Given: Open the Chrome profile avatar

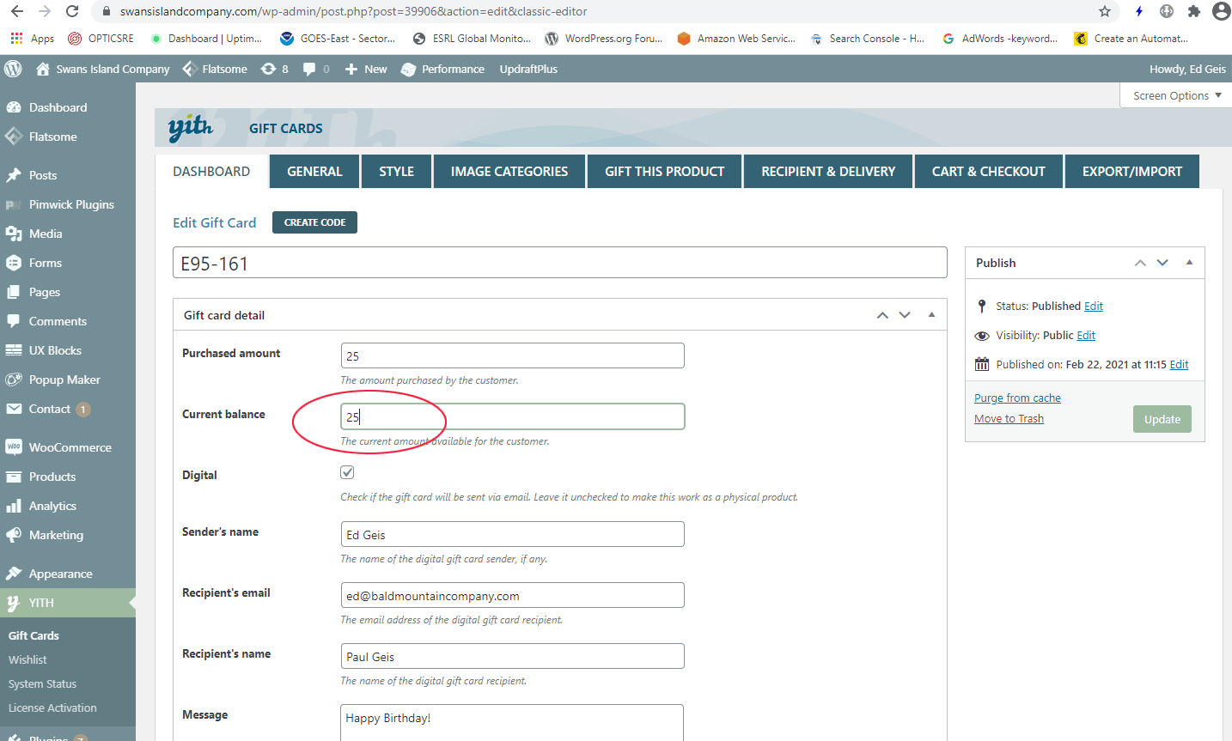Looking at the screenshot, I should pyautogui.click(x=1221, y=11).
